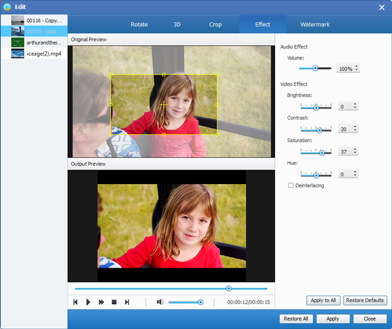Increase Hue value with up arrow
Screen dimensions: 392x329
[x=355, y=172]
